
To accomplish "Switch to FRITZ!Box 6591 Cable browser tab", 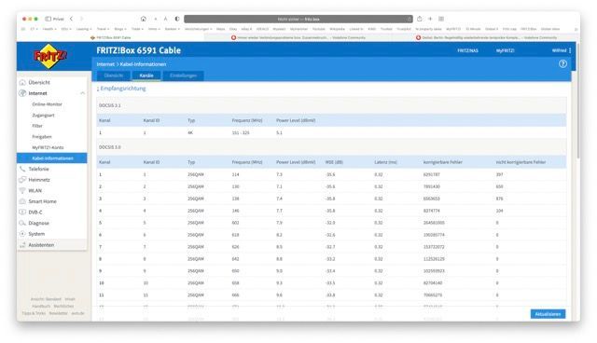I will coord(110,37).
